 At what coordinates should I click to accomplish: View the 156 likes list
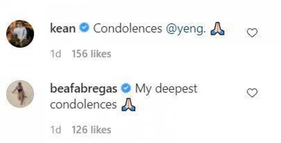91,54
